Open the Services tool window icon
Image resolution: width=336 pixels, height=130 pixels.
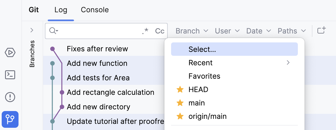(x=10, y=52)
